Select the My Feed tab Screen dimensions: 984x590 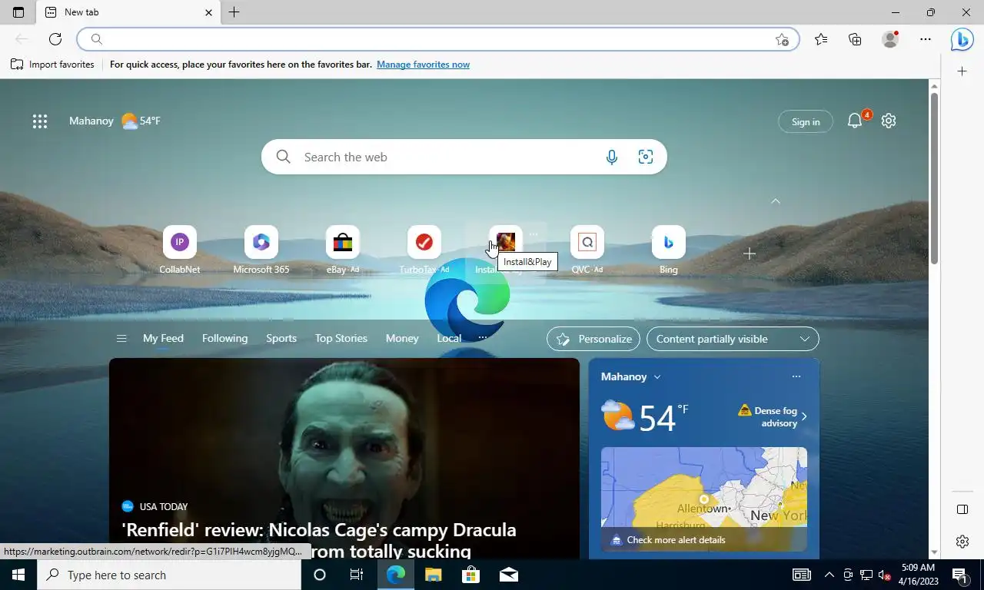163,338
